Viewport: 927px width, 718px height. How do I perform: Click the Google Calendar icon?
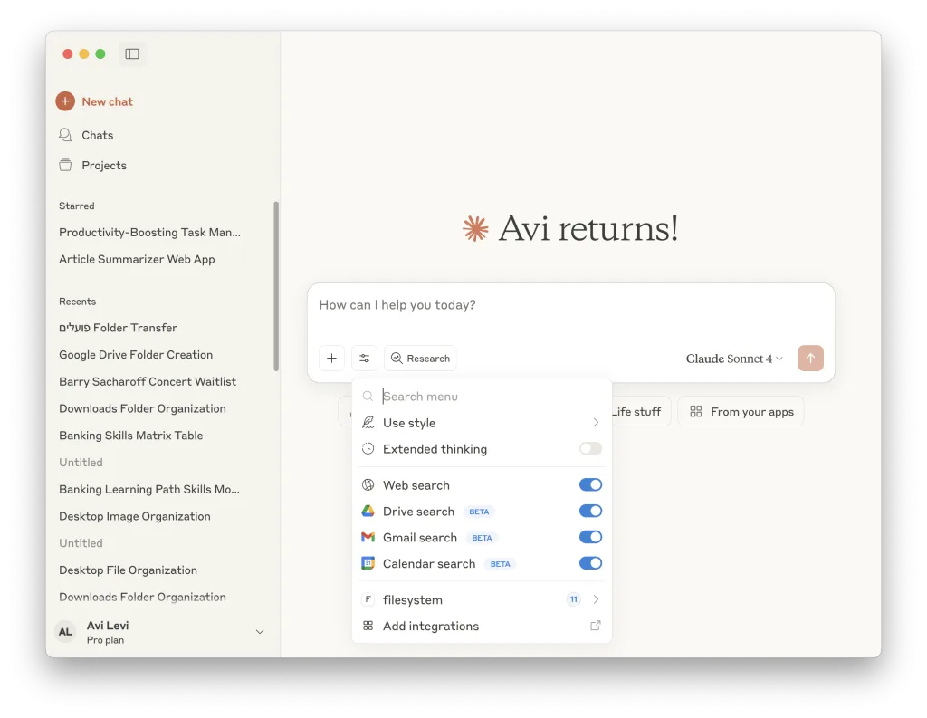point(368,563)
